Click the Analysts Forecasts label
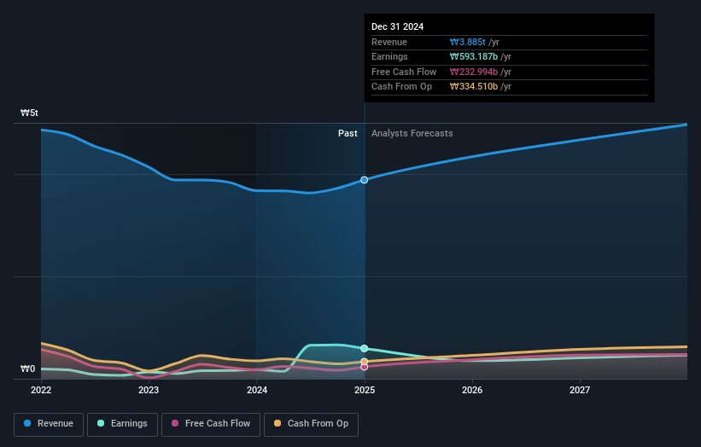The width and height of the screenshot is (701, 447). pyautogui.click(x=412, y=133)
